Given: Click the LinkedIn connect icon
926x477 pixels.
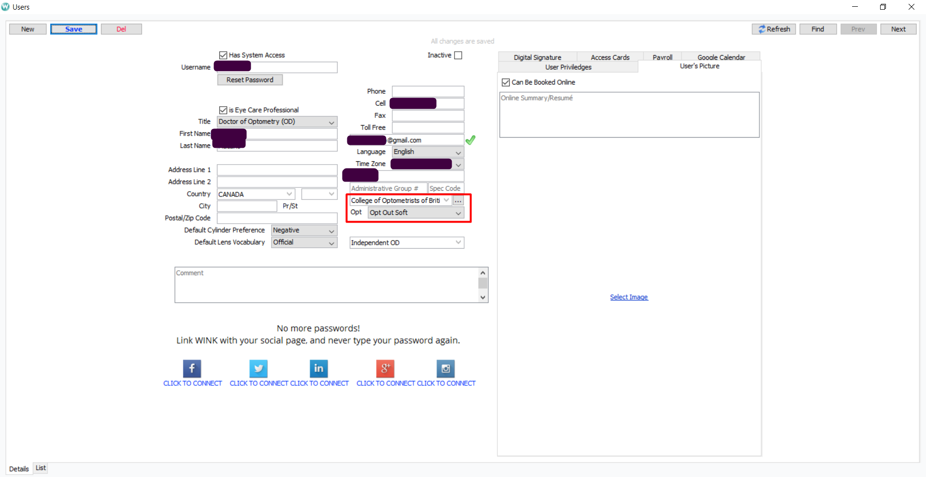Looking at the screenshot, I should (x=319, y=369).
